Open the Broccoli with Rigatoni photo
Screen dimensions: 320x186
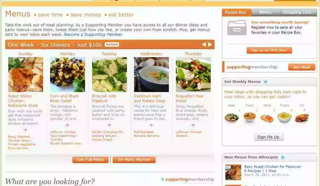coord(110,75)
